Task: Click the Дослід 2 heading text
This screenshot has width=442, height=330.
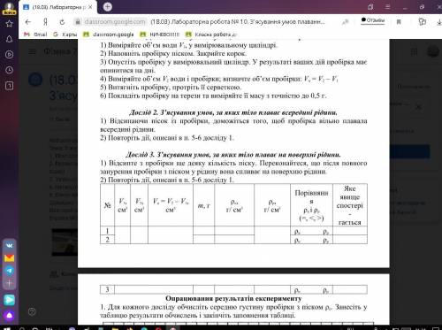Action: [x=233, y=112]
